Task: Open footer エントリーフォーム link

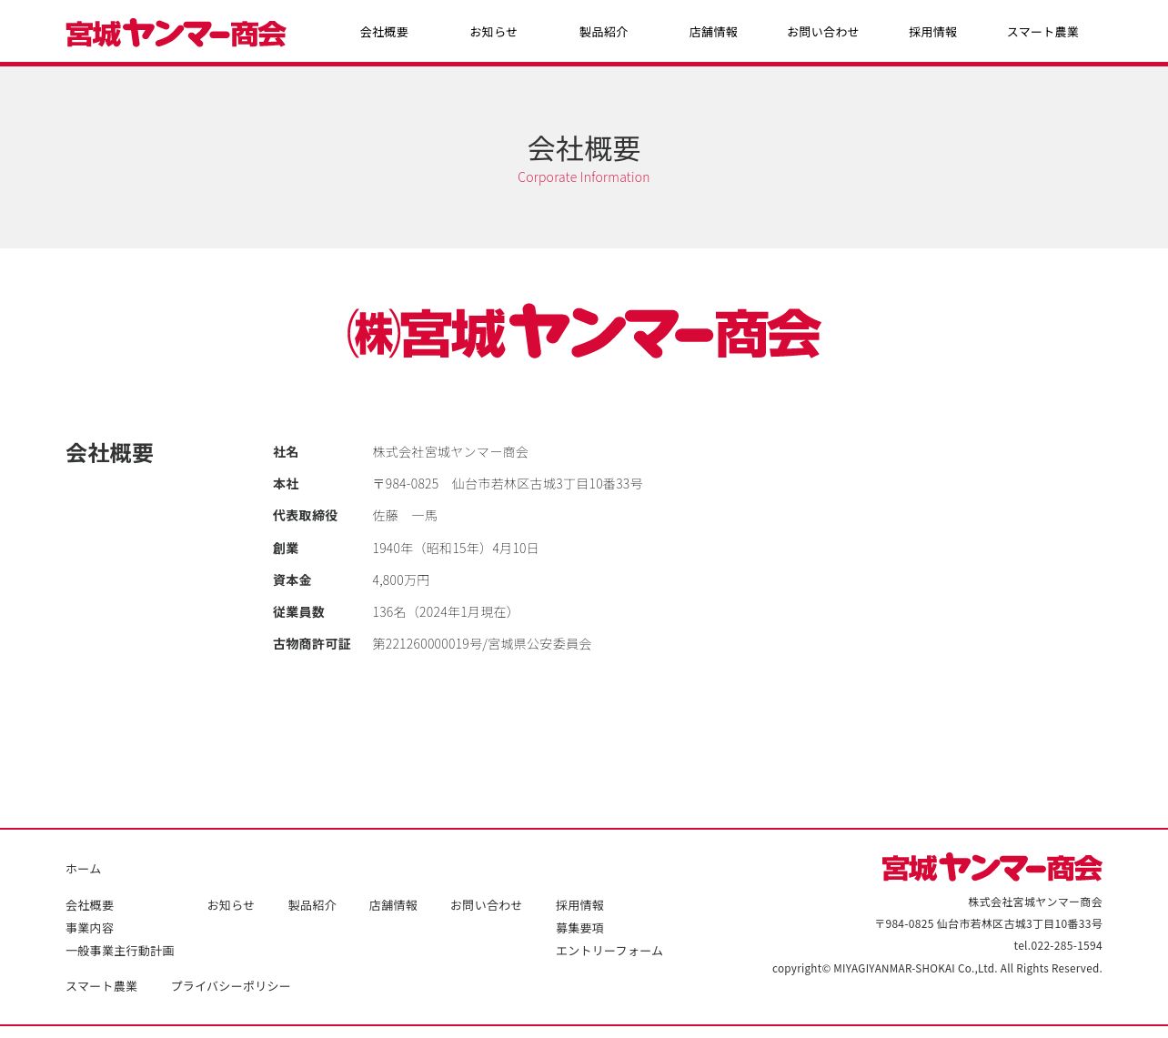Action: click(609, 951)
